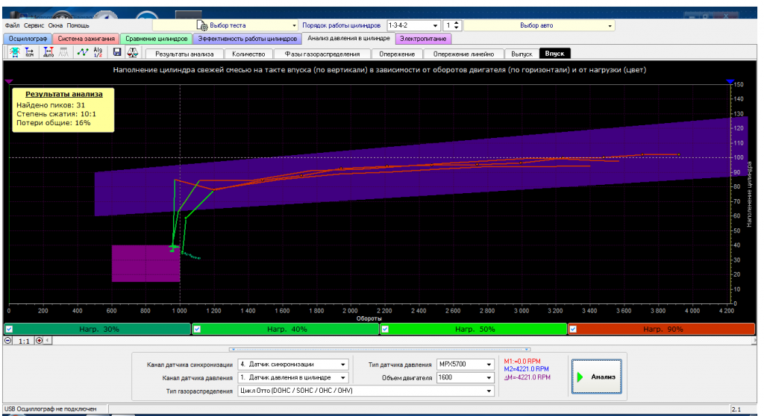Click the blue triangle marker above graph
764x416 pixels.
tap(730, 81)
